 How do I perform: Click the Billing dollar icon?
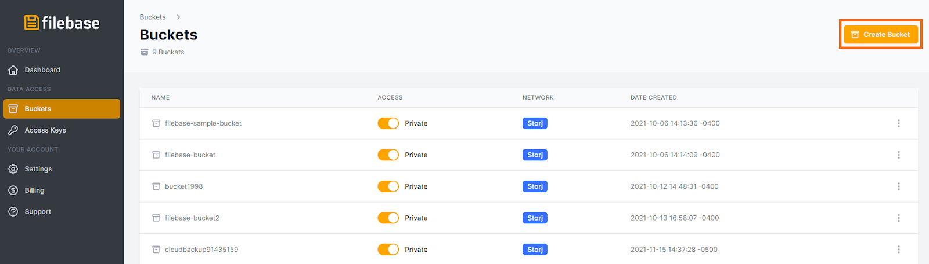(x=13, y=190)
